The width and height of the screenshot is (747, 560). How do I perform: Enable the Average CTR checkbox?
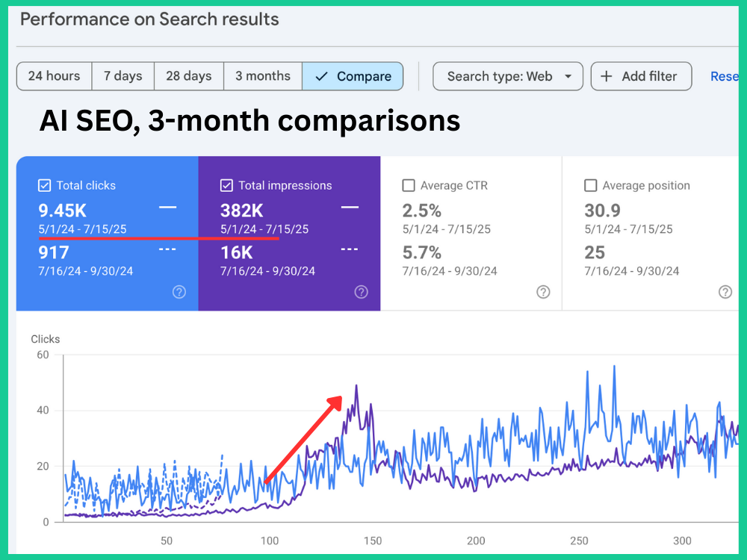(x=409, y=185)
